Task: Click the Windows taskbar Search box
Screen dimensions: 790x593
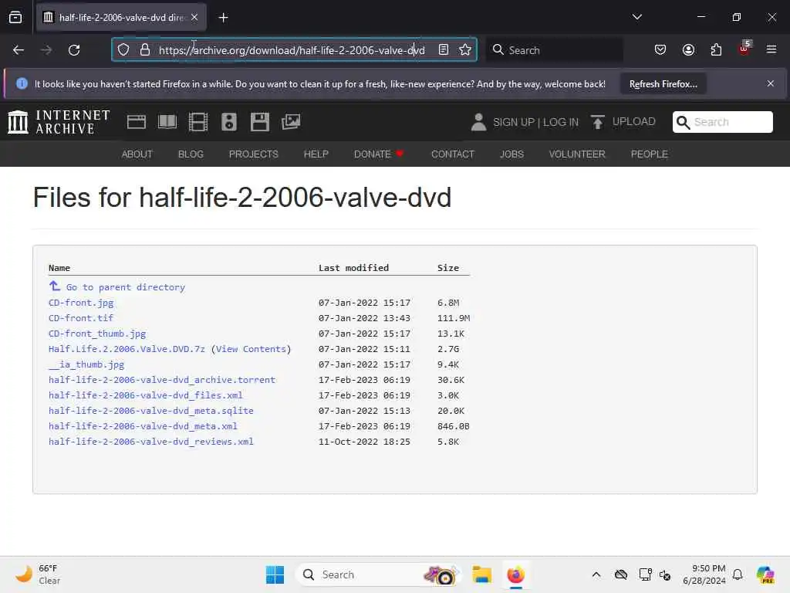Action: click(378, 574)
